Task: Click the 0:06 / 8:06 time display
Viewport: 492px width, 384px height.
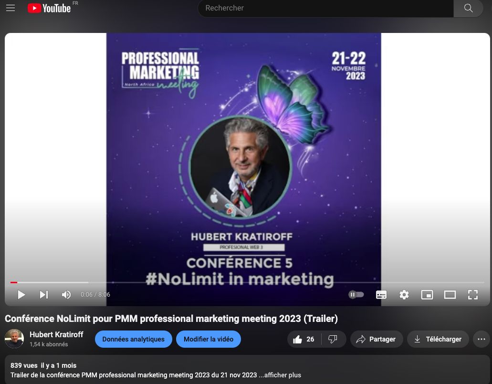Action: tap(95, 295)
